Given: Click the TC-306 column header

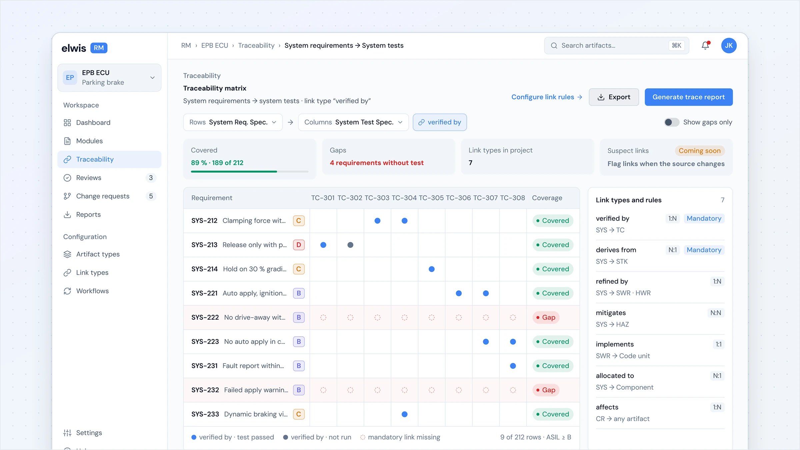Looking at the screenshot, I should pos(458,198).
